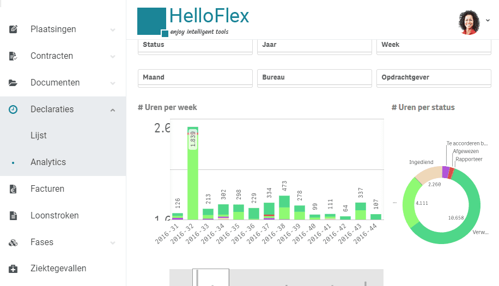Expand the Contracten menu chevron

coord(113,57)
